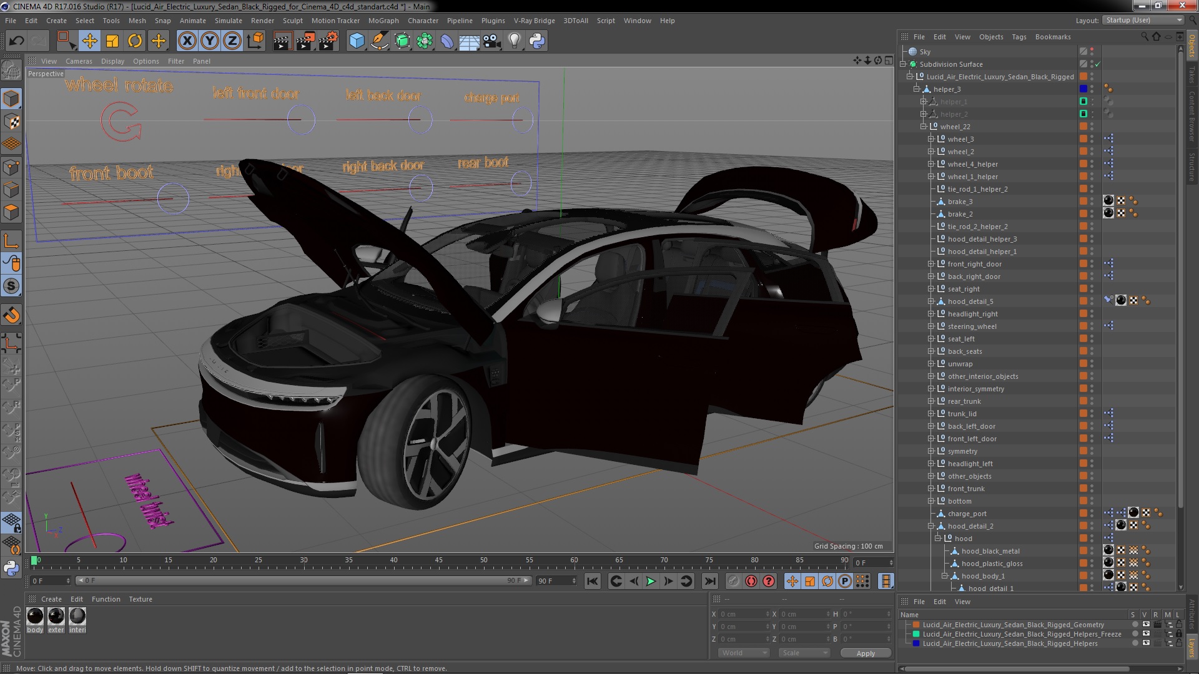Click the Floor/environment icon
1199x674 pixels.
(469, 41)
